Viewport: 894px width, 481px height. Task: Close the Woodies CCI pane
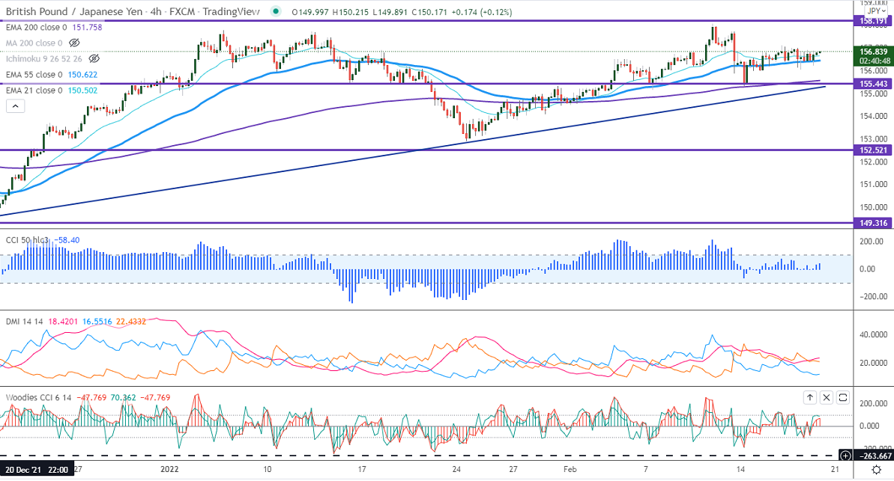click(x=826, y=397)
